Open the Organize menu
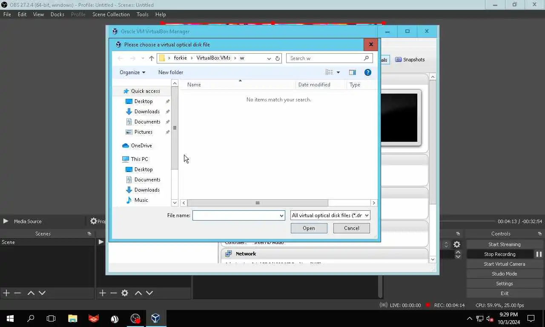Image resolution: width=545 pixels, height=327 pixels. coord(132,72)
